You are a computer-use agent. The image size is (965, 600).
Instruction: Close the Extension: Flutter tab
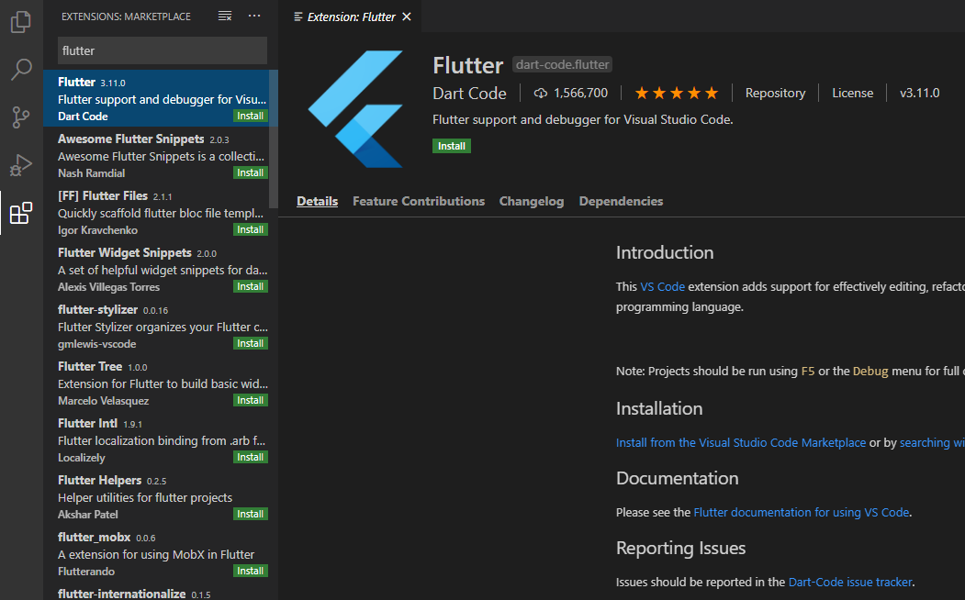(x=406, y=17)
